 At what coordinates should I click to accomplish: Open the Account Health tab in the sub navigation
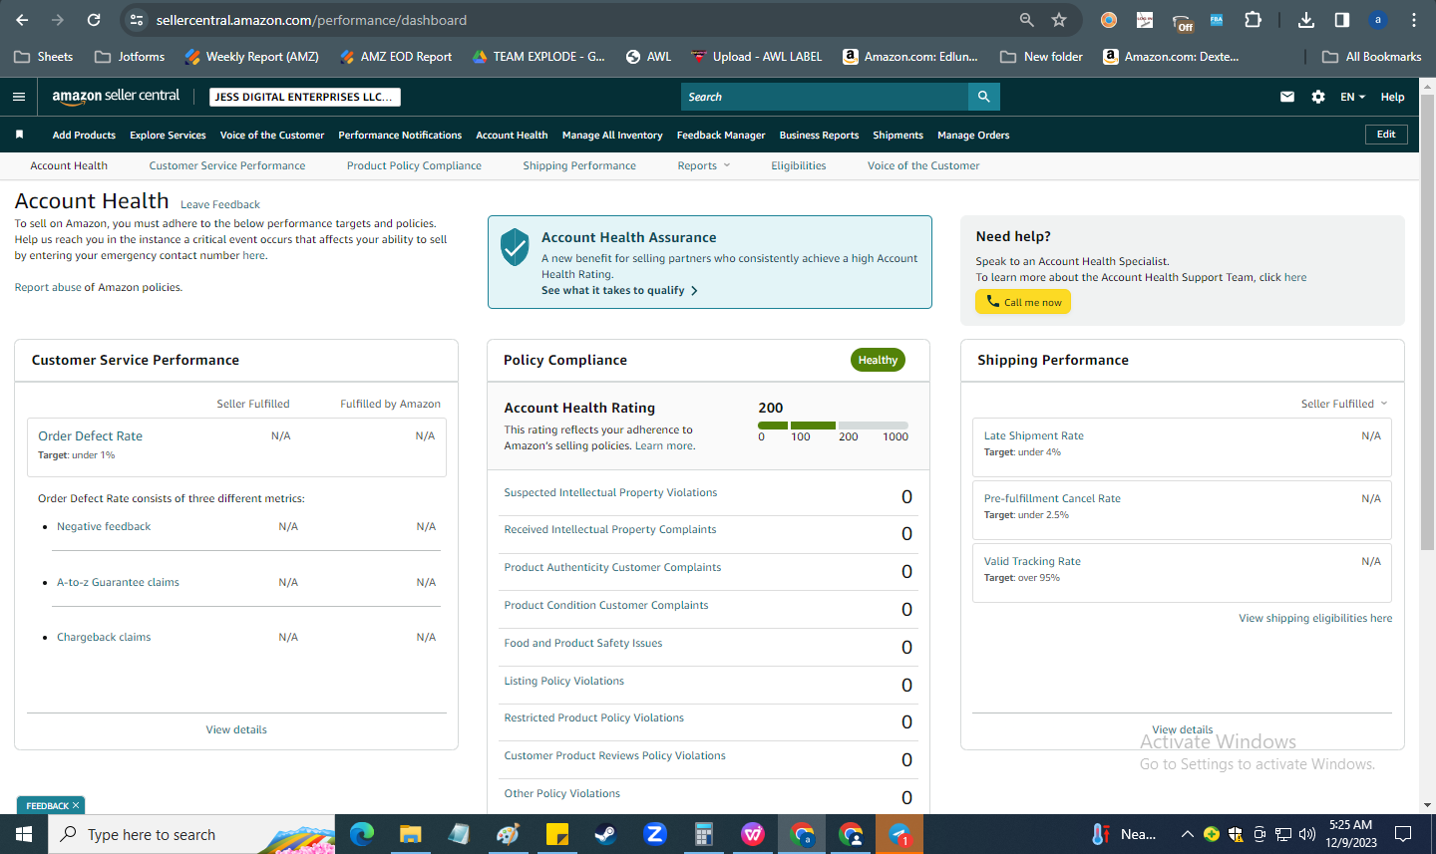[x=69, y=165]
